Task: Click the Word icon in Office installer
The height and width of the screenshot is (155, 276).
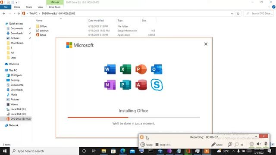Action: [110, 69]
